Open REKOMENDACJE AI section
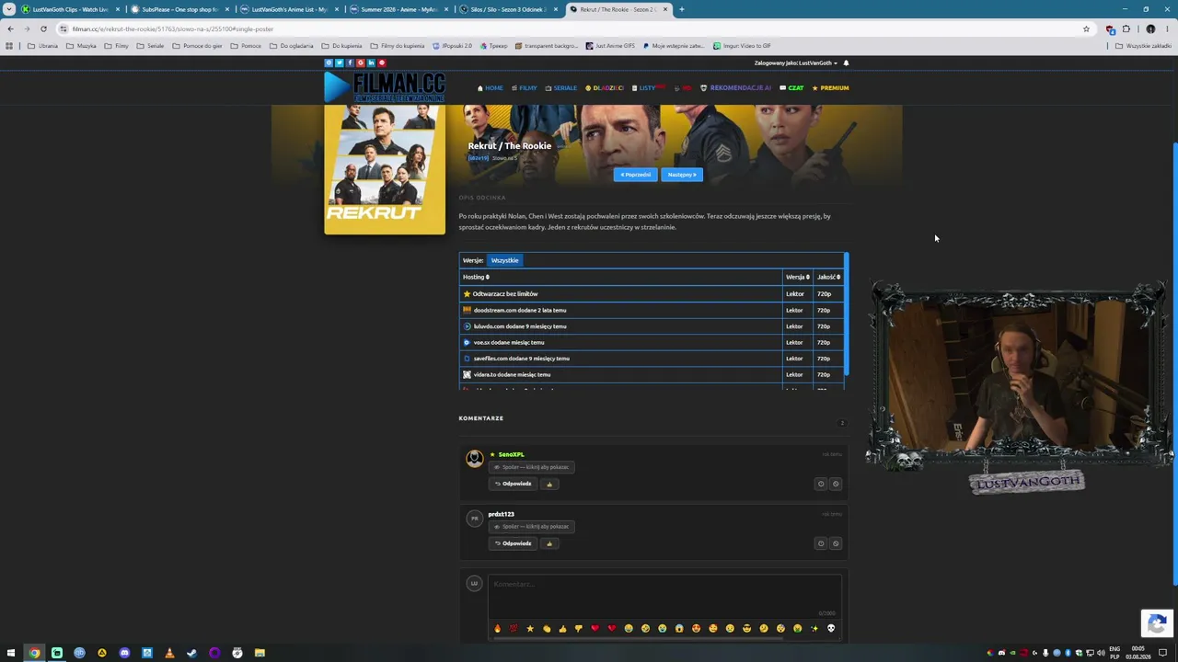Screen dimensions: 1178x662 (x=735, y=88)
